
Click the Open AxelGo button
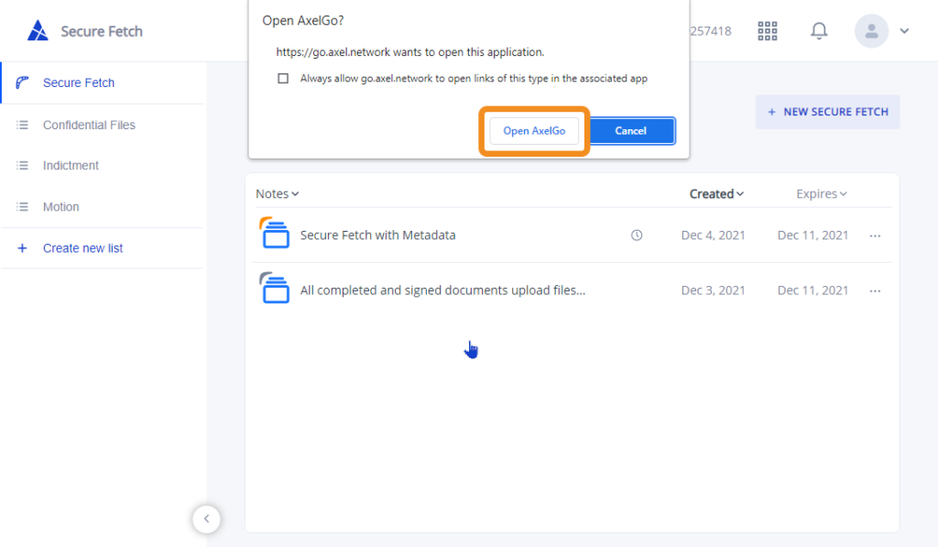[x=534, y=131]
